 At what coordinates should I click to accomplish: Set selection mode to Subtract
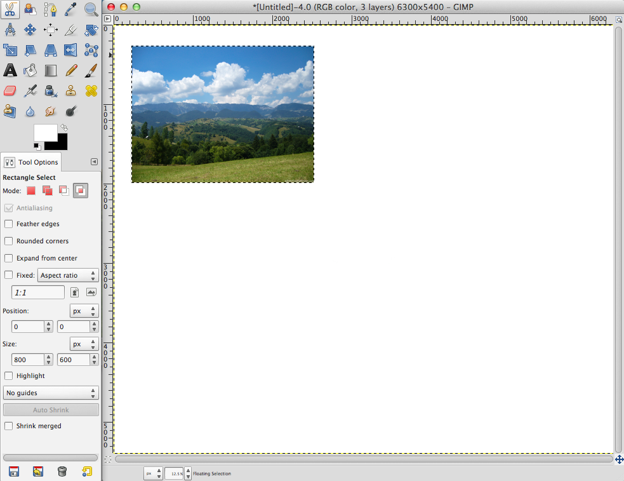[63, 191]
